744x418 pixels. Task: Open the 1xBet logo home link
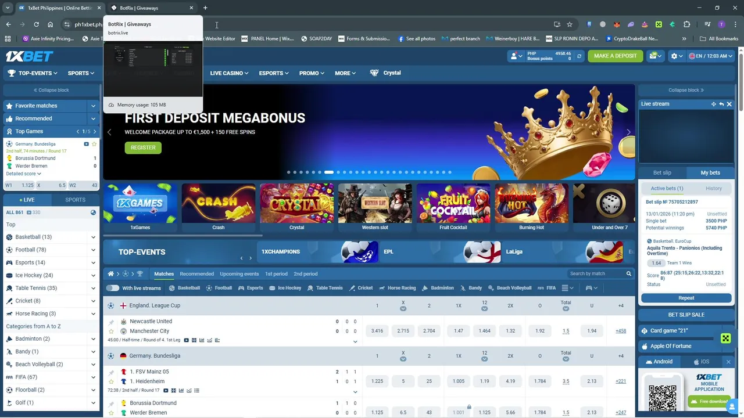pyautogui.click(x=29, y=56)
